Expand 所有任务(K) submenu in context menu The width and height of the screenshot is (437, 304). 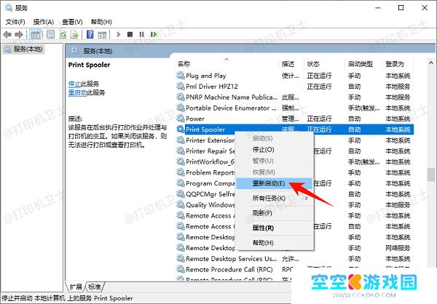(x=275, y=199)
